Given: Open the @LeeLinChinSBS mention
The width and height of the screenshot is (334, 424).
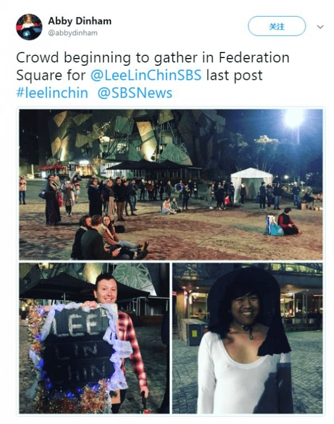Looking at the screenshot, I should coord(146,75).
